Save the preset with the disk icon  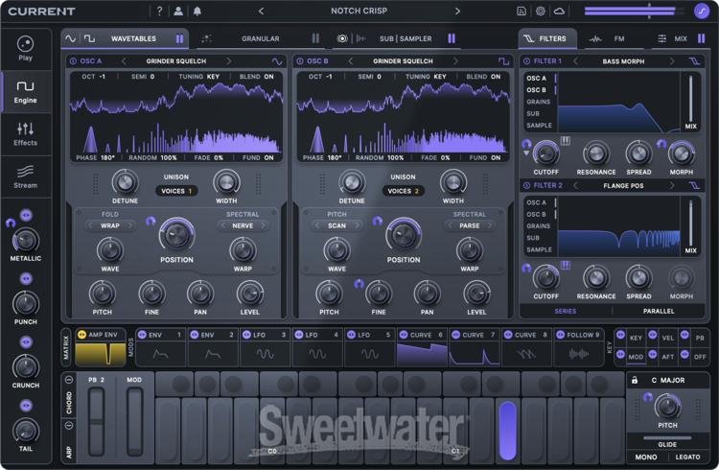click(522, 11)
